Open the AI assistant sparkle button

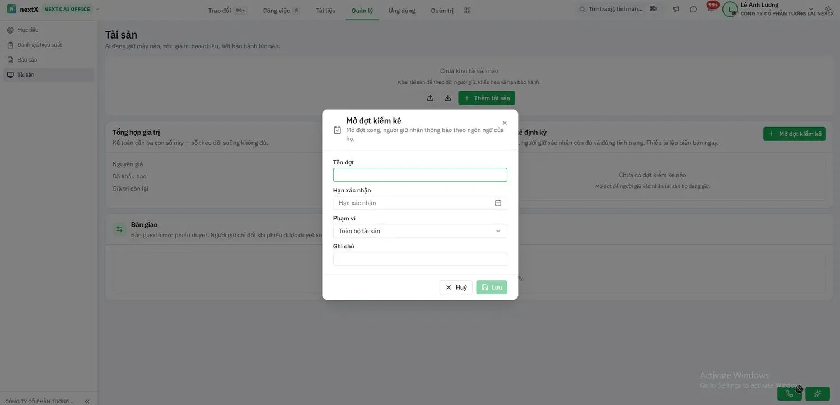click(x=818, y=393)
